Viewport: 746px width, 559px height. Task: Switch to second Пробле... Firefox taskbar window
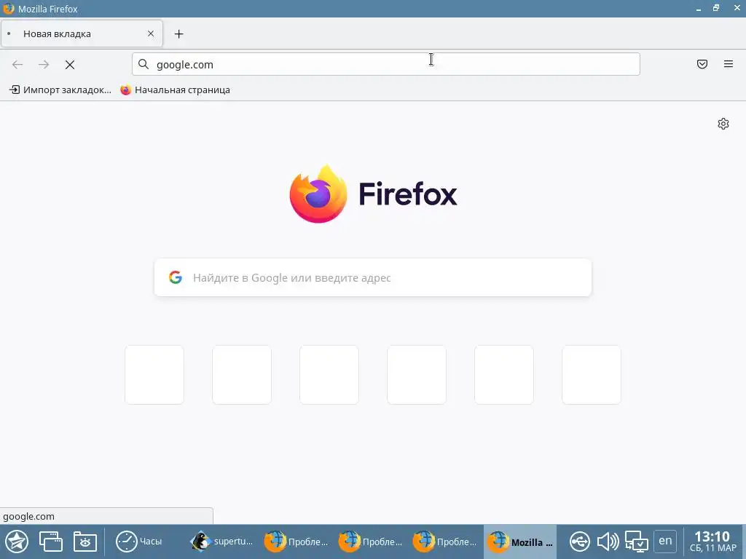coord(370,542)
